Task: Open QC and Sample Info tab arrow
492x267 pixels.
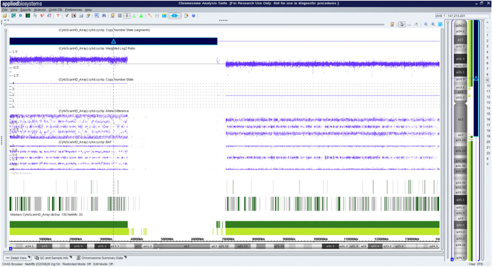Action: (x=71, y=257)
